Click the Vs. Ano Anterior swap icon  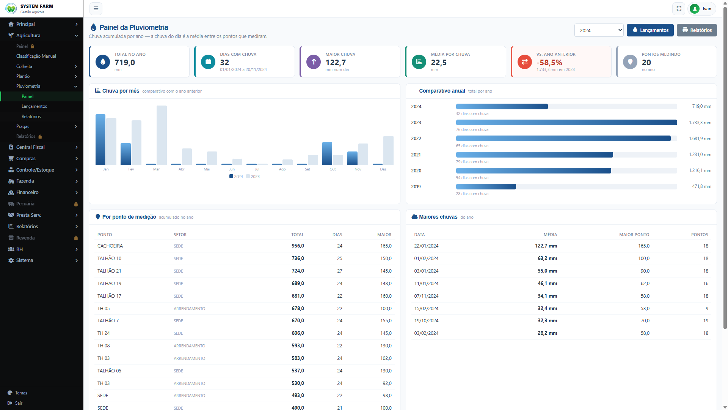point(525,62)
